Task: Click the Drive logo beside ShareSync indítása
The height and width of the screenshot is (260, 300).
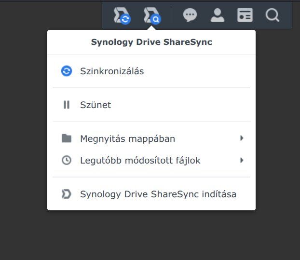Action: click(67, 194)
